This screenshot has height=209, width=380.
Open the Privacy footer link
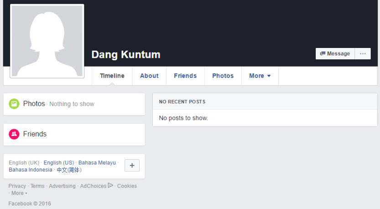[x=17, y=186]
